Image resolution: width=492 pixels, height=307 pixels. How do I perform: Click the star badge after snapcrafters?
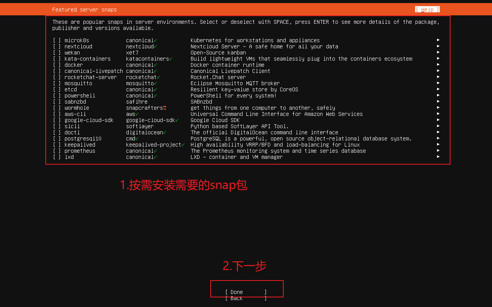[165, 108]
